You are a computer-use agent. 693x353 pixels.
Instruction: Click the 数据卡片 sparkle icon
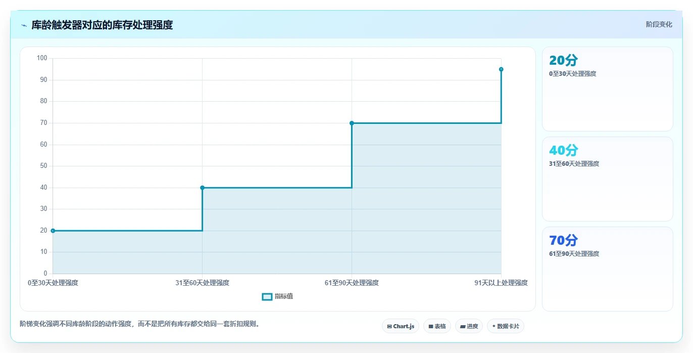point(493,326)
